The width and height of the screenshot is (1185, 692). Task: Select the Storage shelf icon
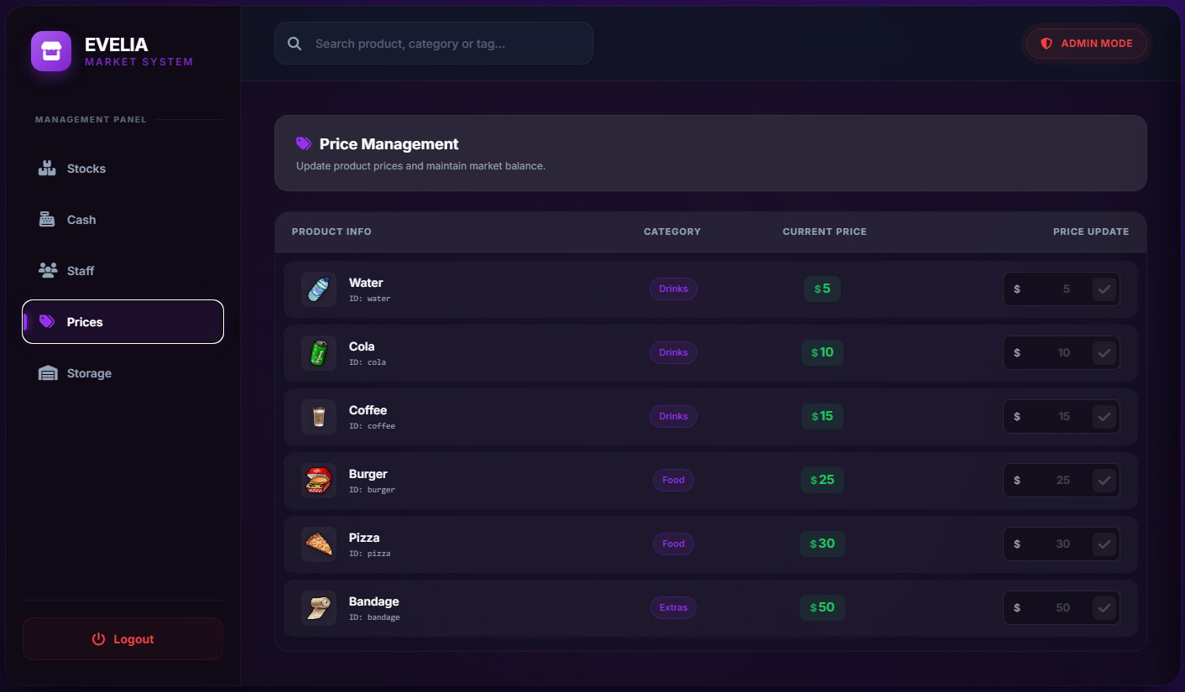tap(46, 372)
